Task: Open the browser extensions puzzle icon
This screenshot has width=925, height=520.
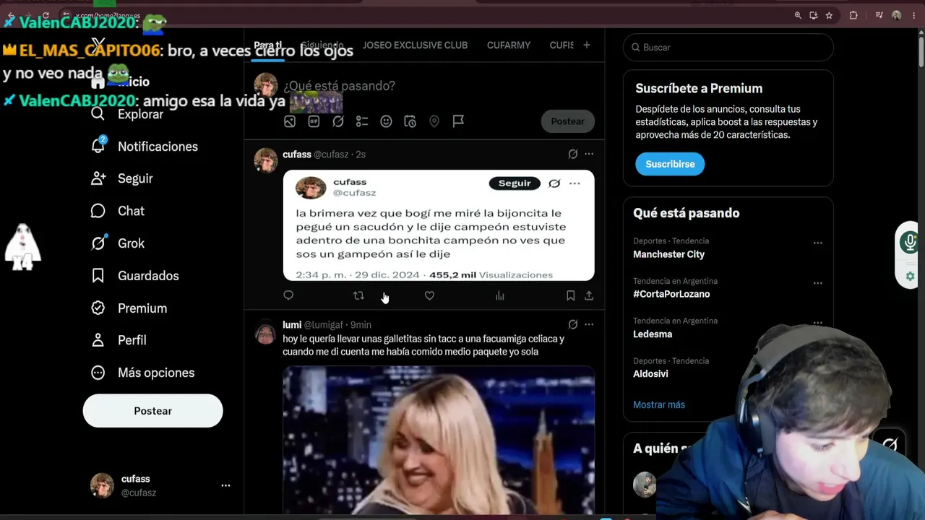Action: (x=853, y=15)
